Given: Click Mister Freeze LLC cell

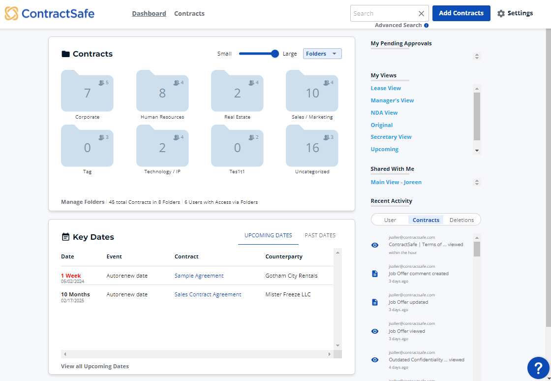Looking at the screenshot, I should (x=288, y=294).
